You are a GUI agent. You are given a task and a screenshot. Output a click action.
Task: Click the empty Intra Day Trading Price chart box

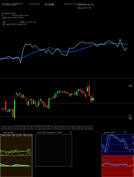tap(54, 150)
